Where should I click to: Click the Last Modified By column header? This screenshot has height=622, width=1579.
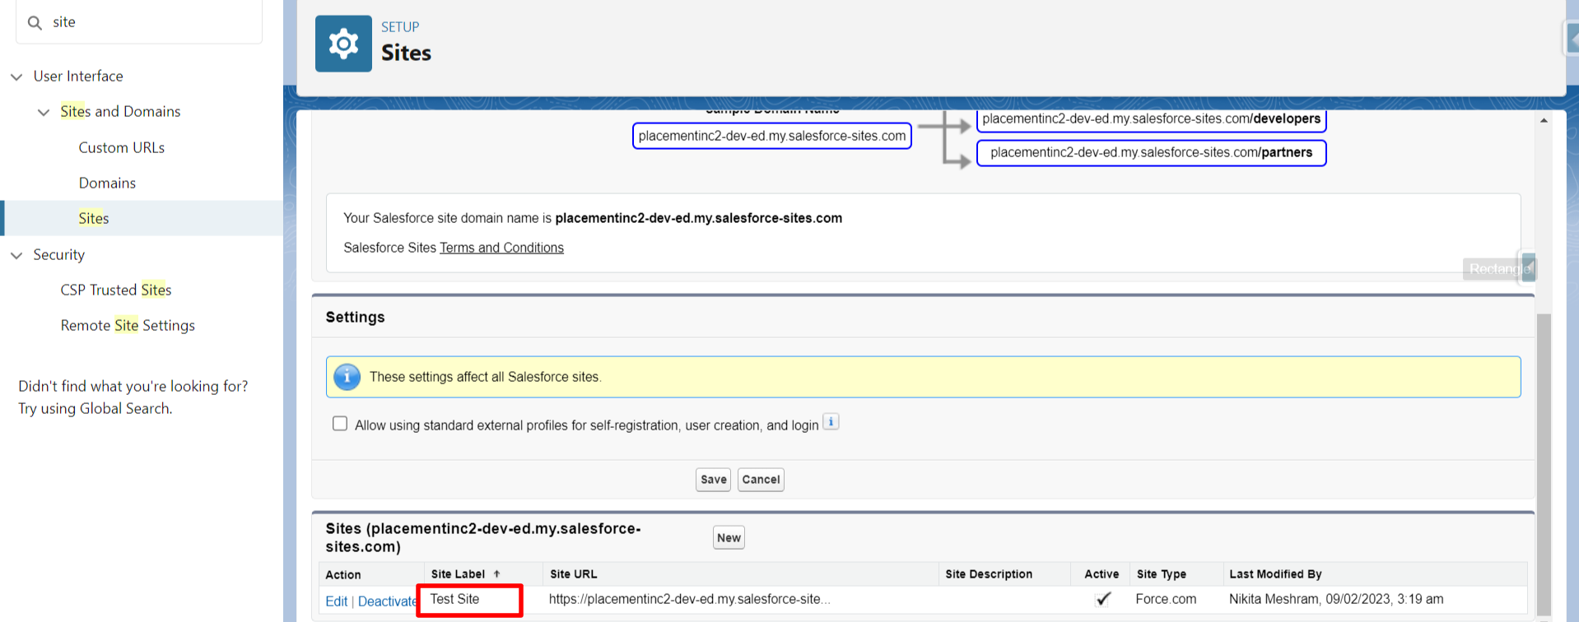click(x=1275, y=574)
